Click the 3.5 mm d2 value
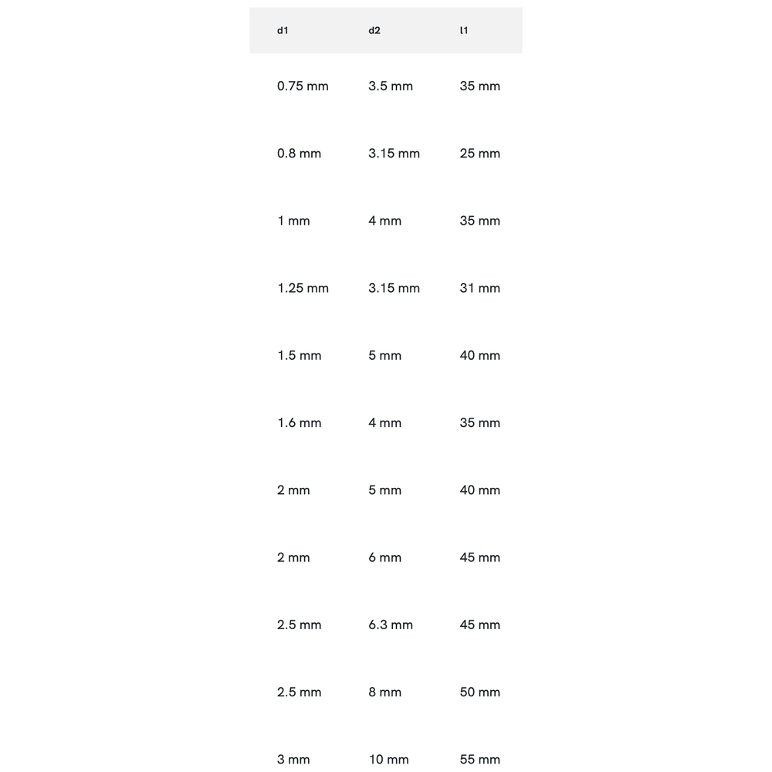 coord(391,86)
